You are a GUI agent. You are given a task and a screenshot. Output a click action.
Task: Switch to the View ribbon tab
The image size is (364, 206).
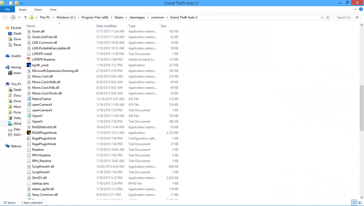point(53,9)
